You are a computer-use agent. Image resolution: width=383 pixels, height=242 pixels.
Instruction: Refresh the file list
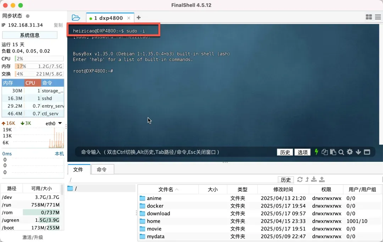[300, 179]
